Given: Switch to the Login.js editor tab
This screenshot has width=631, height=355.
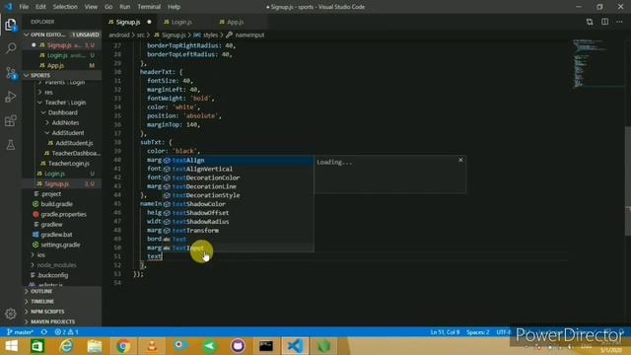Looking at the screenshot, I should pos(181,22).
